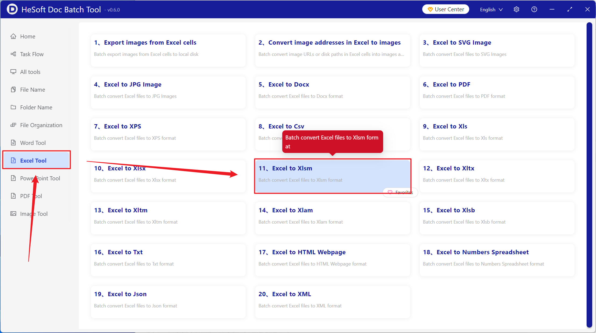Click the v0.6.0 version label

(113, 10)
